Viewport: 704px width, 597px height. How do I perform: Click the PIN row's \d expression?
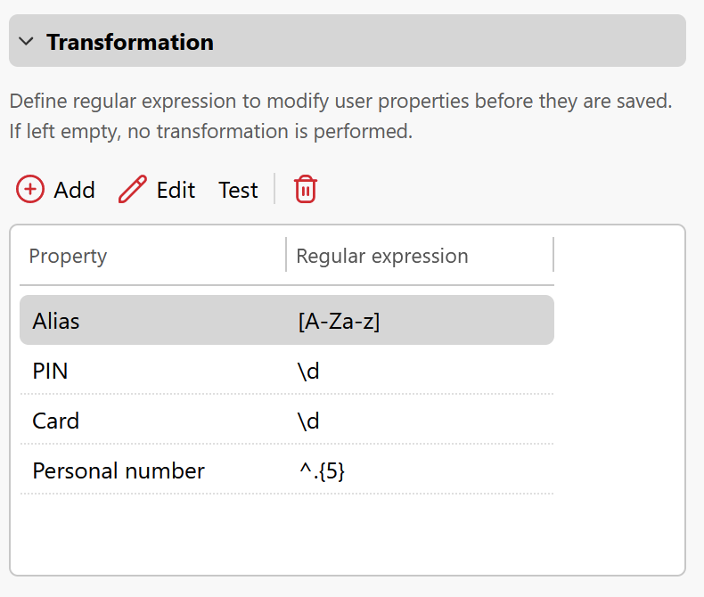[x=308, y=371]
